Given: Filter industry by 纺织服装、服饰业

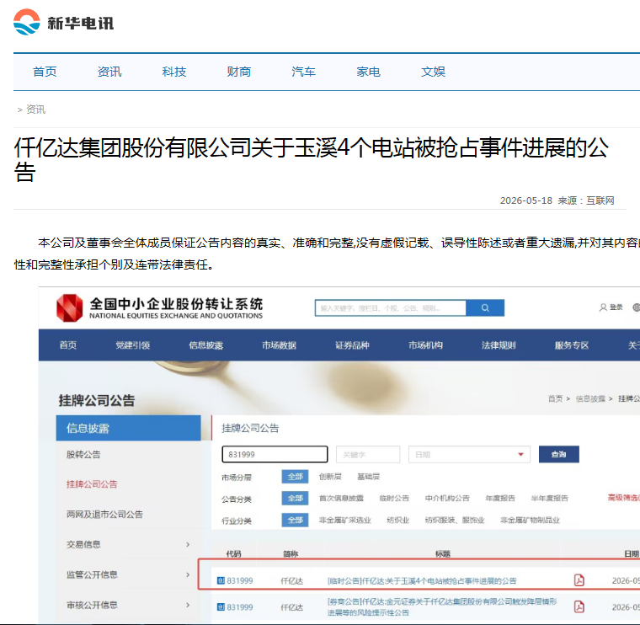Looking at the screenshot, I should tap(455, 520).
